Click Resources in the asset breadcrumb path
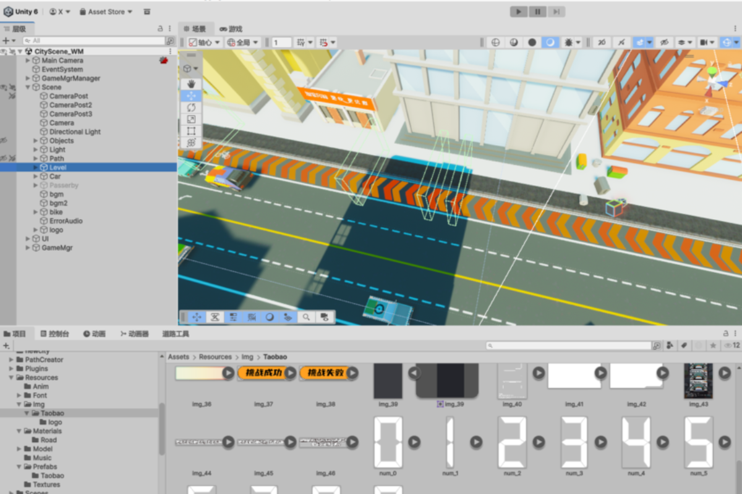This screenshot has height=494, width=742. pos(215,357)
